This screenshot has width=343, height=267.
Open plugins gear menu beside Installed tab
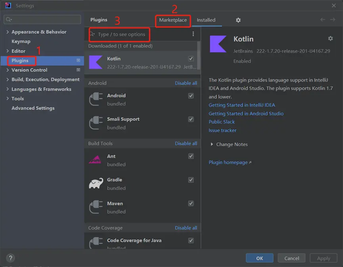(x=238, y=20)
